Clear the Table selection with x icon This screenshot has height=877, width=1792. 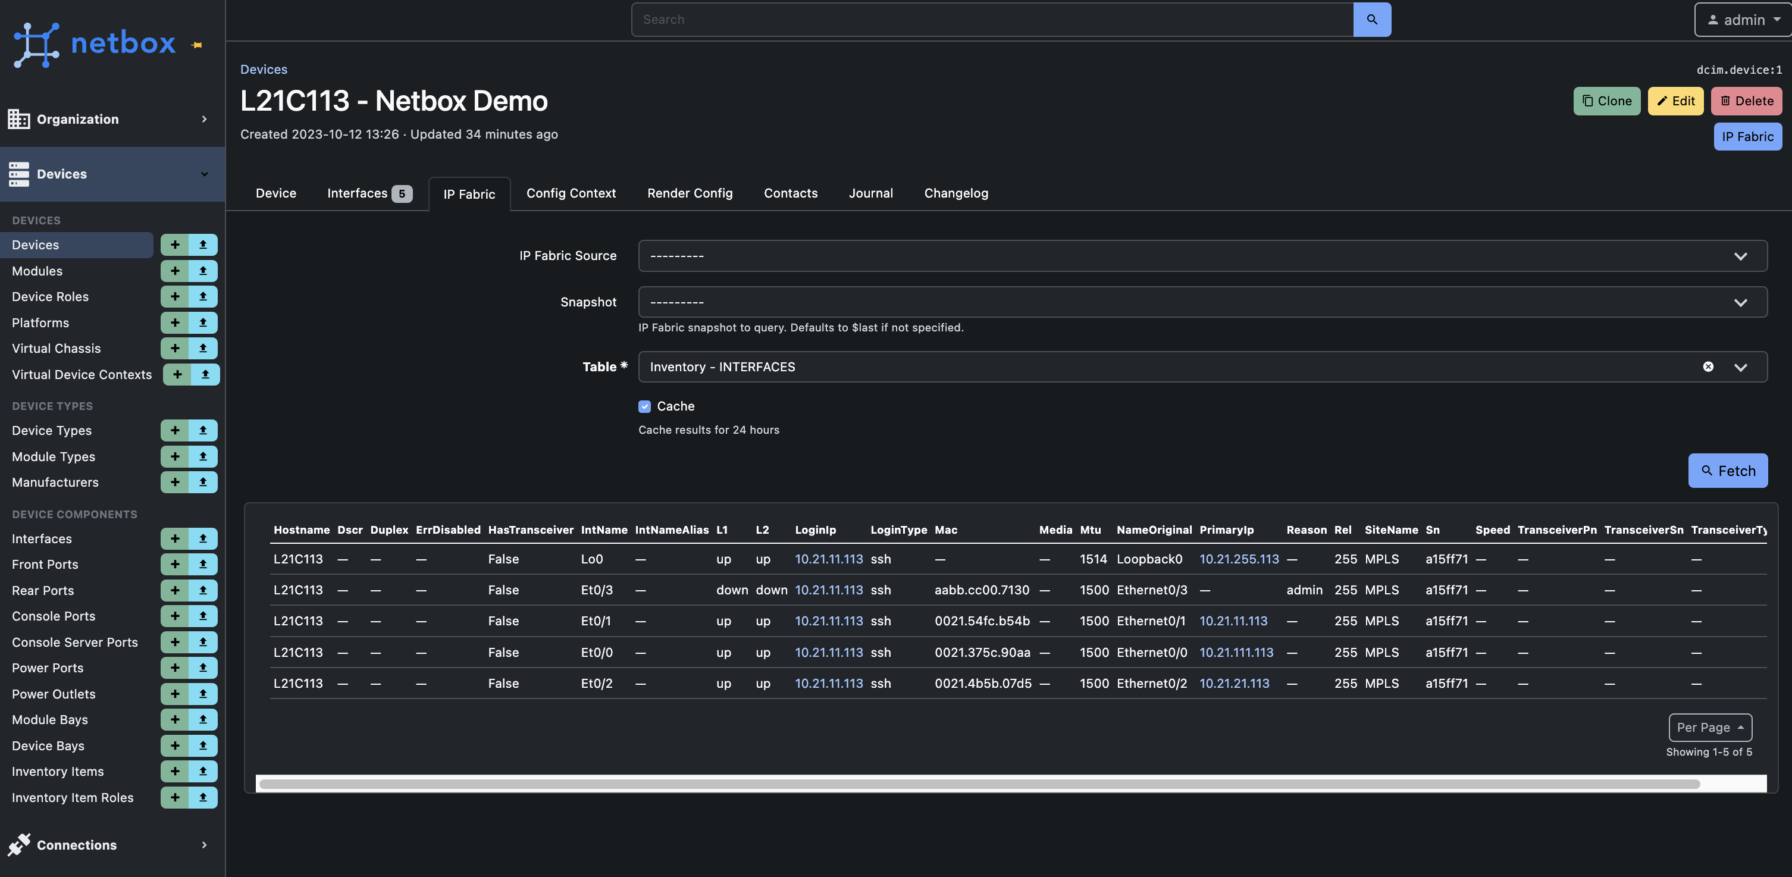[x=1708, y=367]
